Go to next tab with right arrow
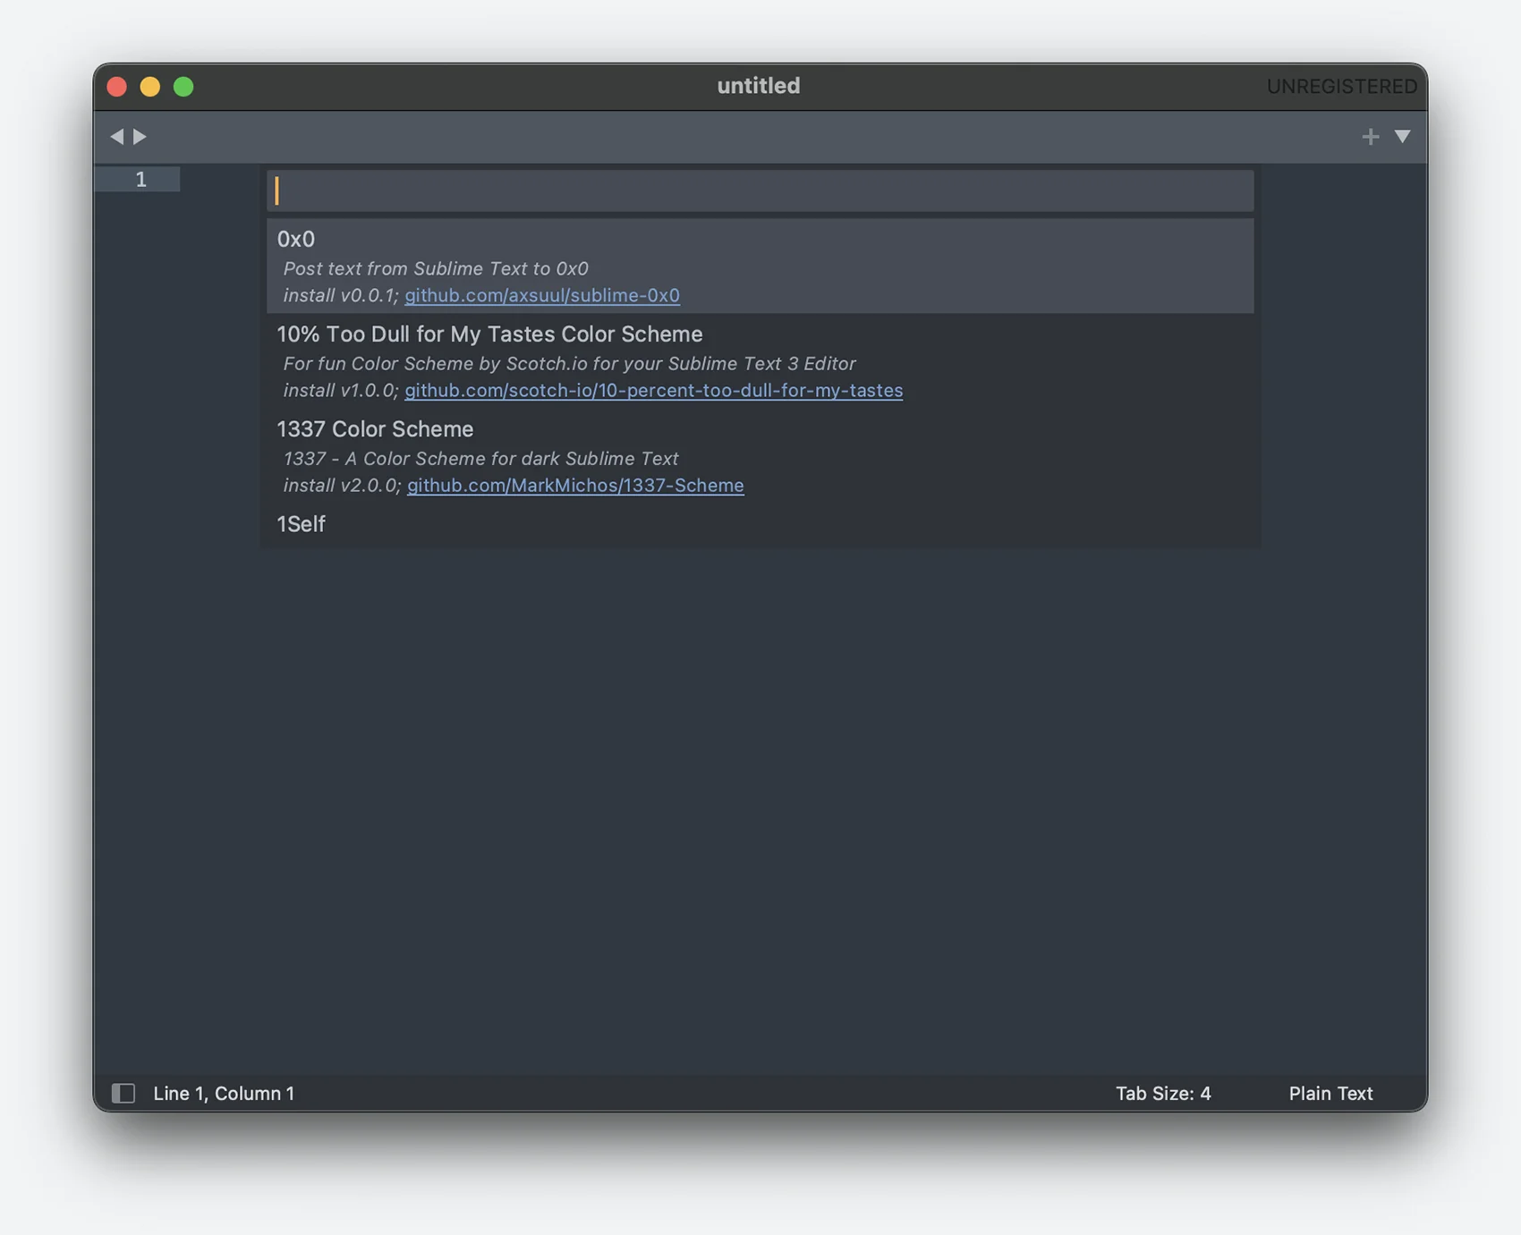 point(140,136)
